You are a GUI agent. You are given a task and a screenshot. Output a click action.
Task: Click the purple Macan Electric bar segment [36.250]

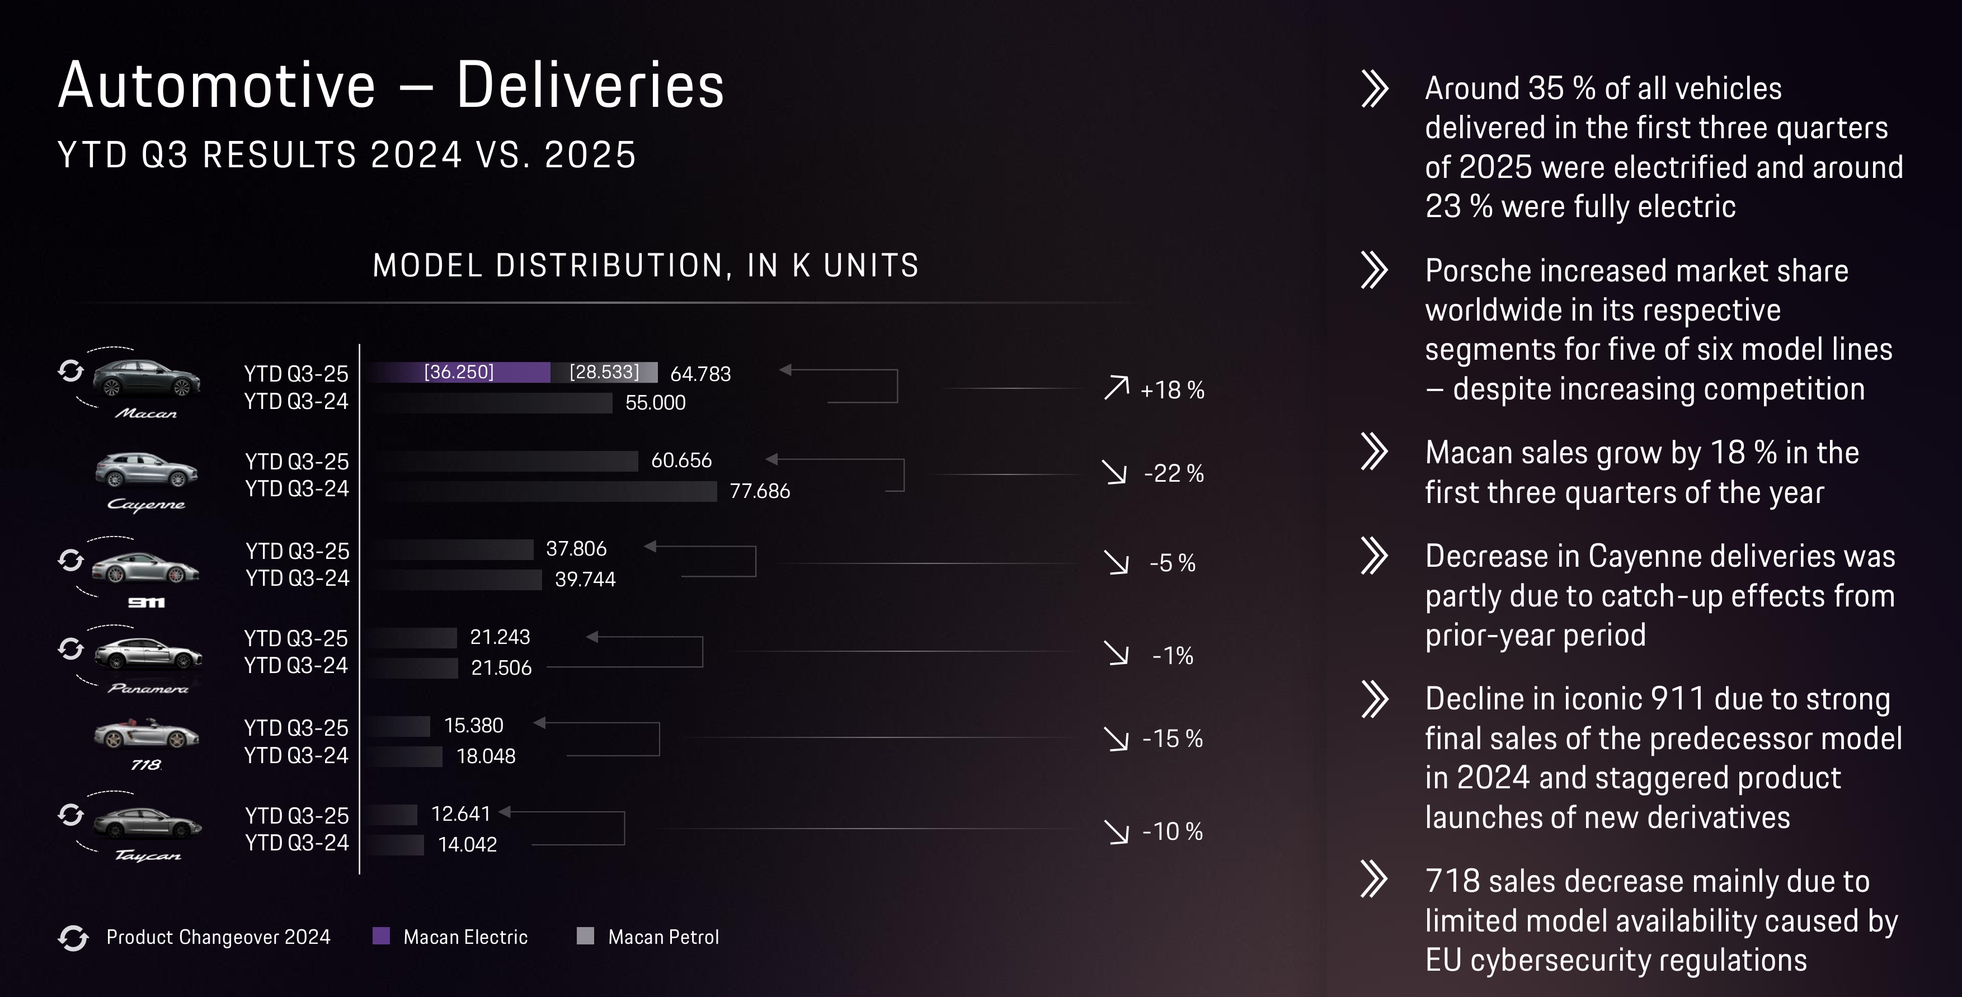(459, 371)
